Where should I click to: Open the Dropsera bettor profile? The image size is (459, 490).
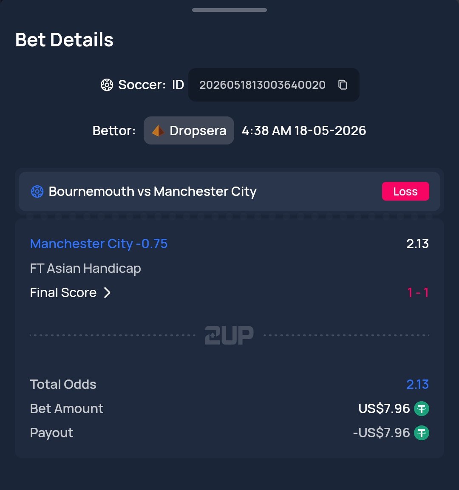tap(189, 130)
